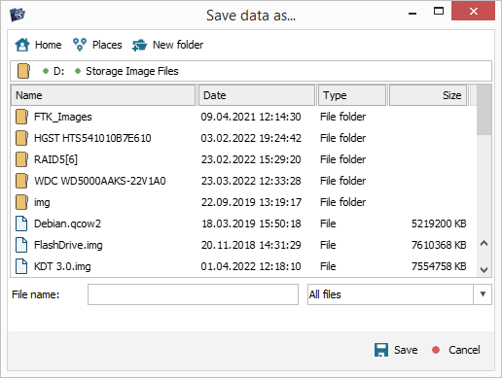Click the scrollbar up arrow in the file list
The height and width of the screenshot is (378, 502).
(x=484, y=243)
